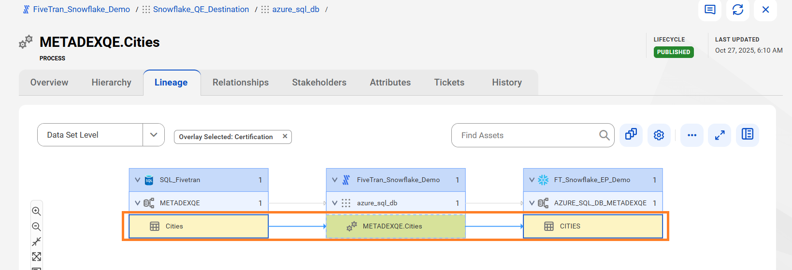Switch to the Hierarchy tab
Image resolution: width=792 pixels, height=270 pixels.
coord(112,83)
